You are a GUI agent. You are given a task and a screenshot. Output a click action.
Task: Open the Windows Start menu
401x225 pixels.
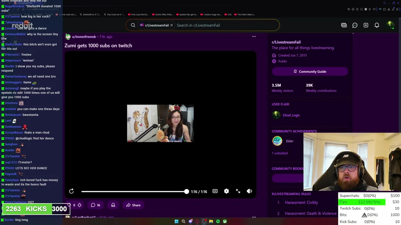click(176, 221)
